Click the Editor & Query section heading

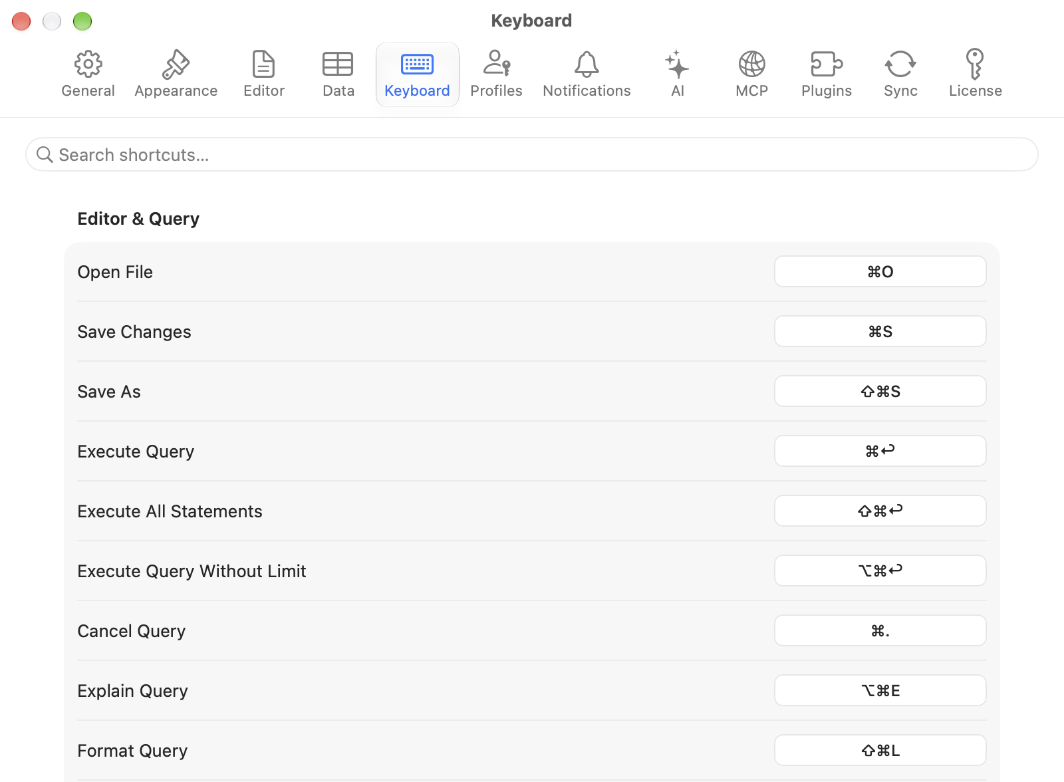[x=138, y=219]
